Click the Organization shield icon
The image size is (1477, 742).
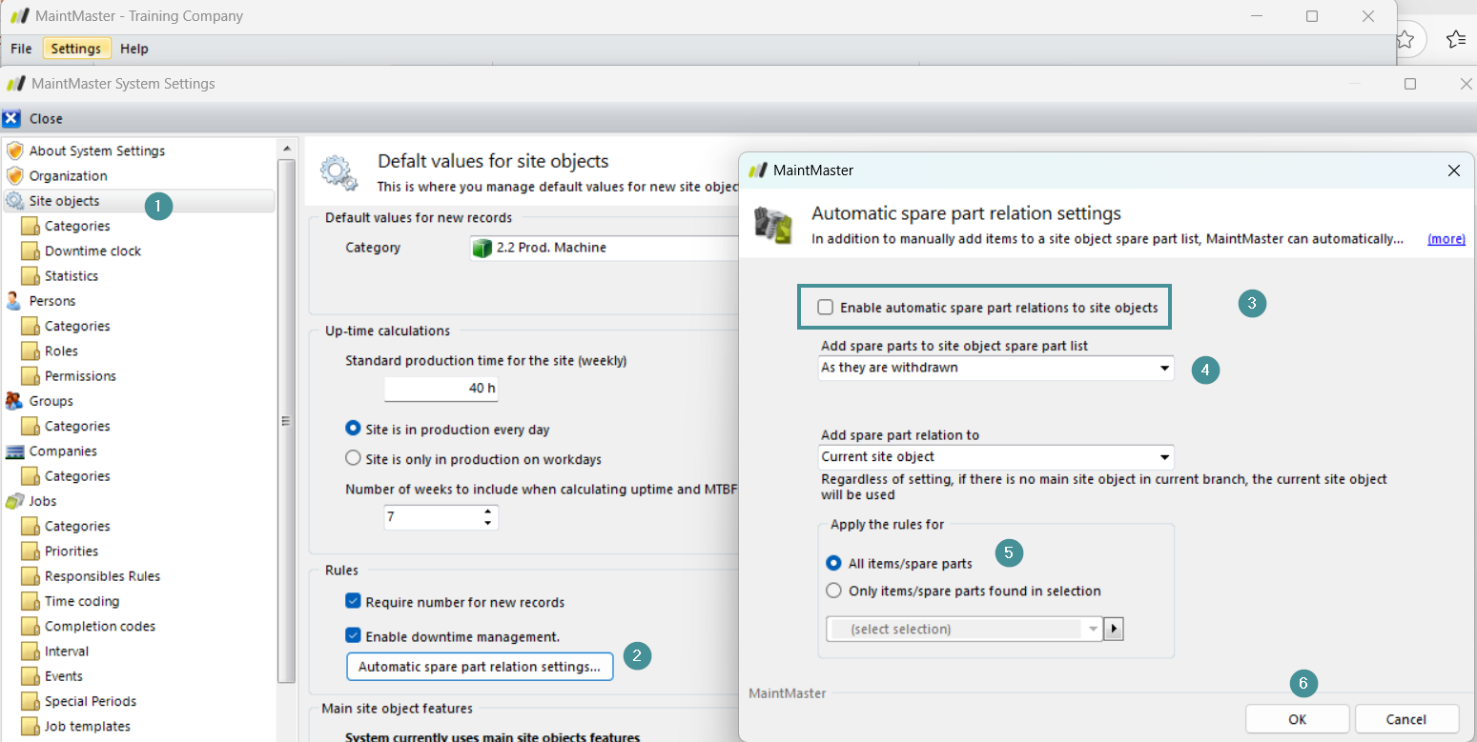pos(14,176)
